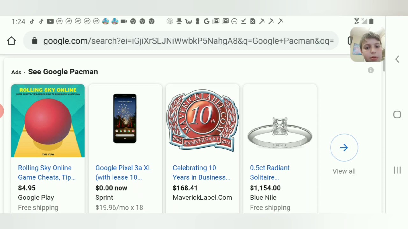Screen dimensions: 408x229
Task: Tap the underlined checkmark status icon
Action: coord(244,21)
